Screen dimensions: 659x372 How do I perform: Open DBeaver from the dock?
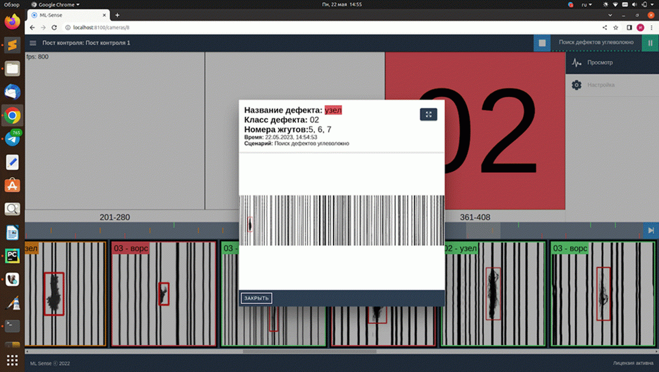click(x=12, y=280)
